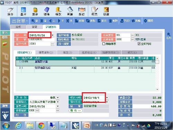Screen dimensions: 173x130
Task: Open the 發票資料(2) sub-tab
Action: (x=46, y=52)
